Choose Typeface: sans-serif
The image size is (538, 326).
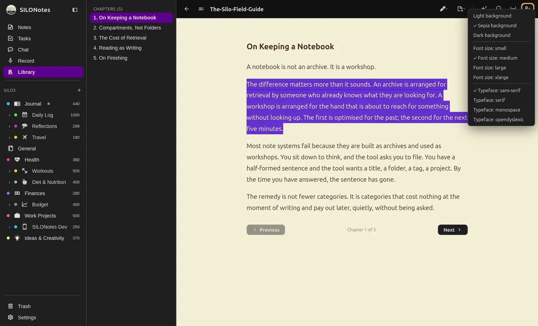[501, 90]
